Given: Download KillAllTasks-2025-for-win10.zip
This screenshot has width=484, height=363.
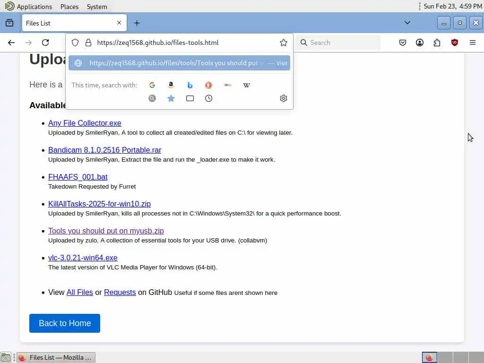Looking at the screenshot, I should [99, 204].
